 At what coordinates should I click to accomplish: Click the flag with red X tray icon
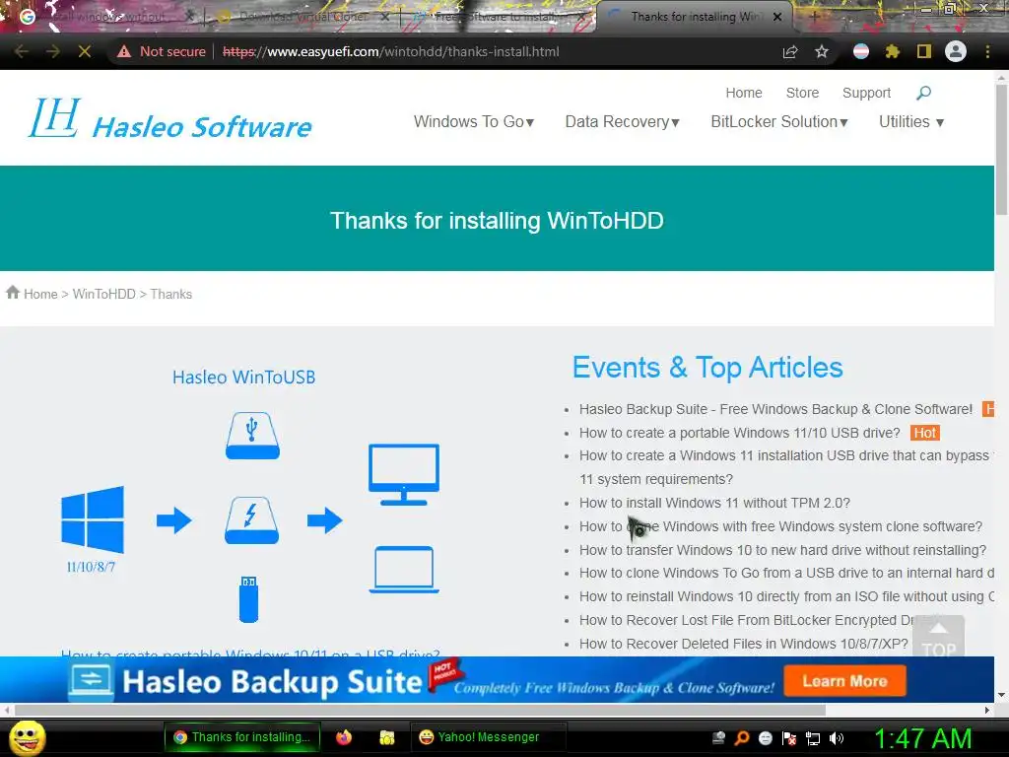(x=789, y=738)
